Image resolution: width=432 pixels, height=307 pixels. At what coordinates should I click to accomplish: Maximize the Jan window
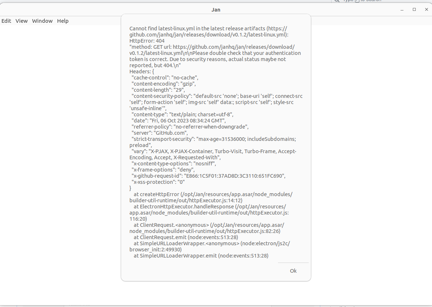pos(414,9)
